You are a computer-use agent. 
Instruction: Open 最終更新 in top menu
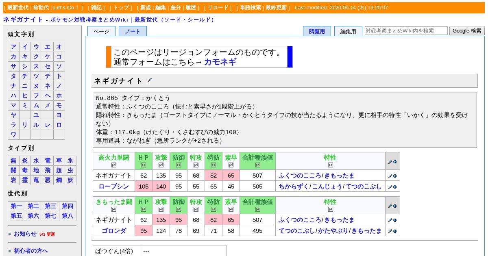pyautogui.click(x=276, y=8)
